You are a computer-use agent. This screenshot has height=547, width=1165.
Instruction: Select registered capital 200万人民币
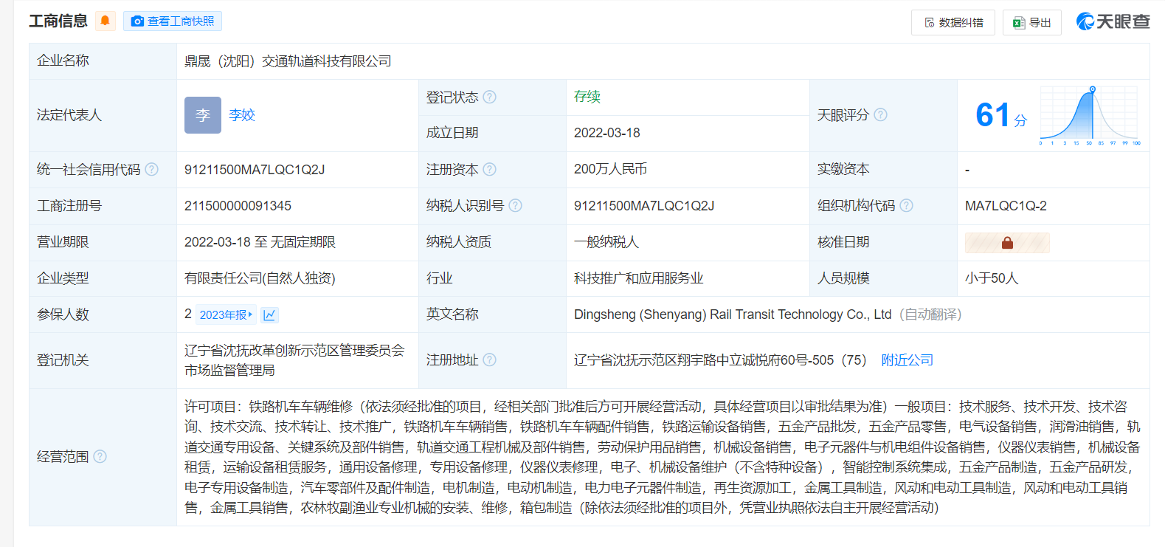click(x=610, y=170)
